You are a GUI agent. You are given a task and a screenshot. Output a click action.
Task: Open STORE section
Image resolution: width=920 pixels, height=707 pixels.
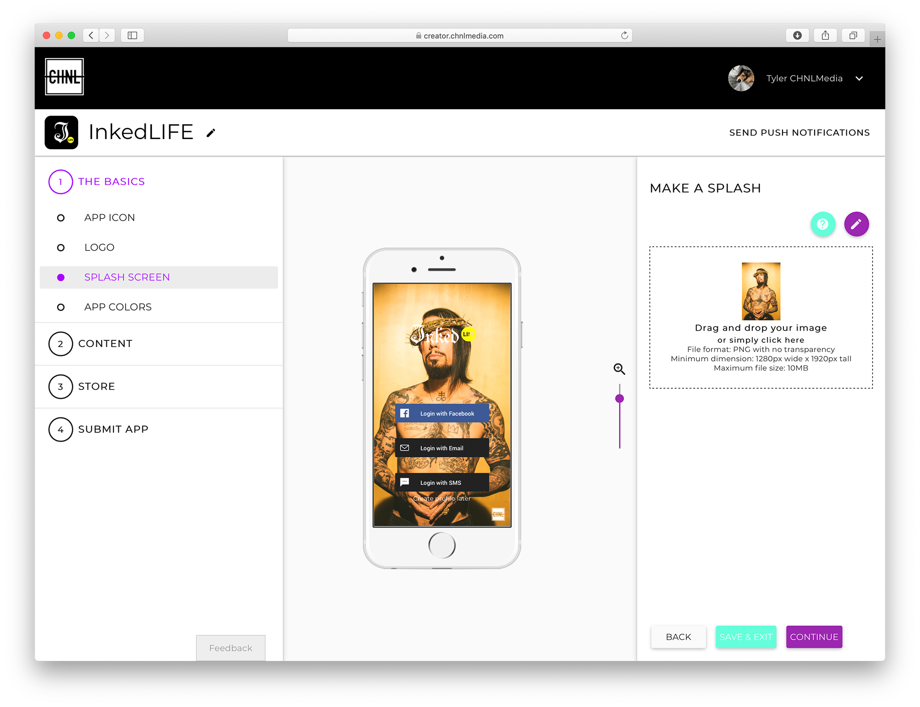pos(96,386)
